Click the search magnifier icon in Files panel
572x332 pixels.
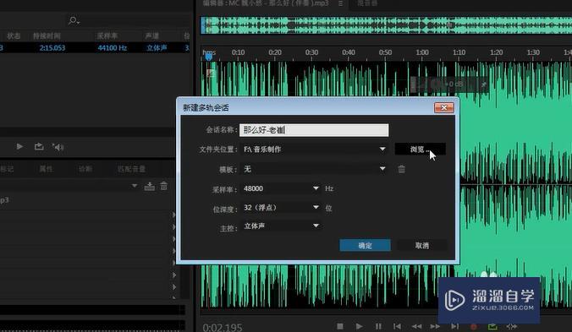pyautogui.click(x=74, y=20)
